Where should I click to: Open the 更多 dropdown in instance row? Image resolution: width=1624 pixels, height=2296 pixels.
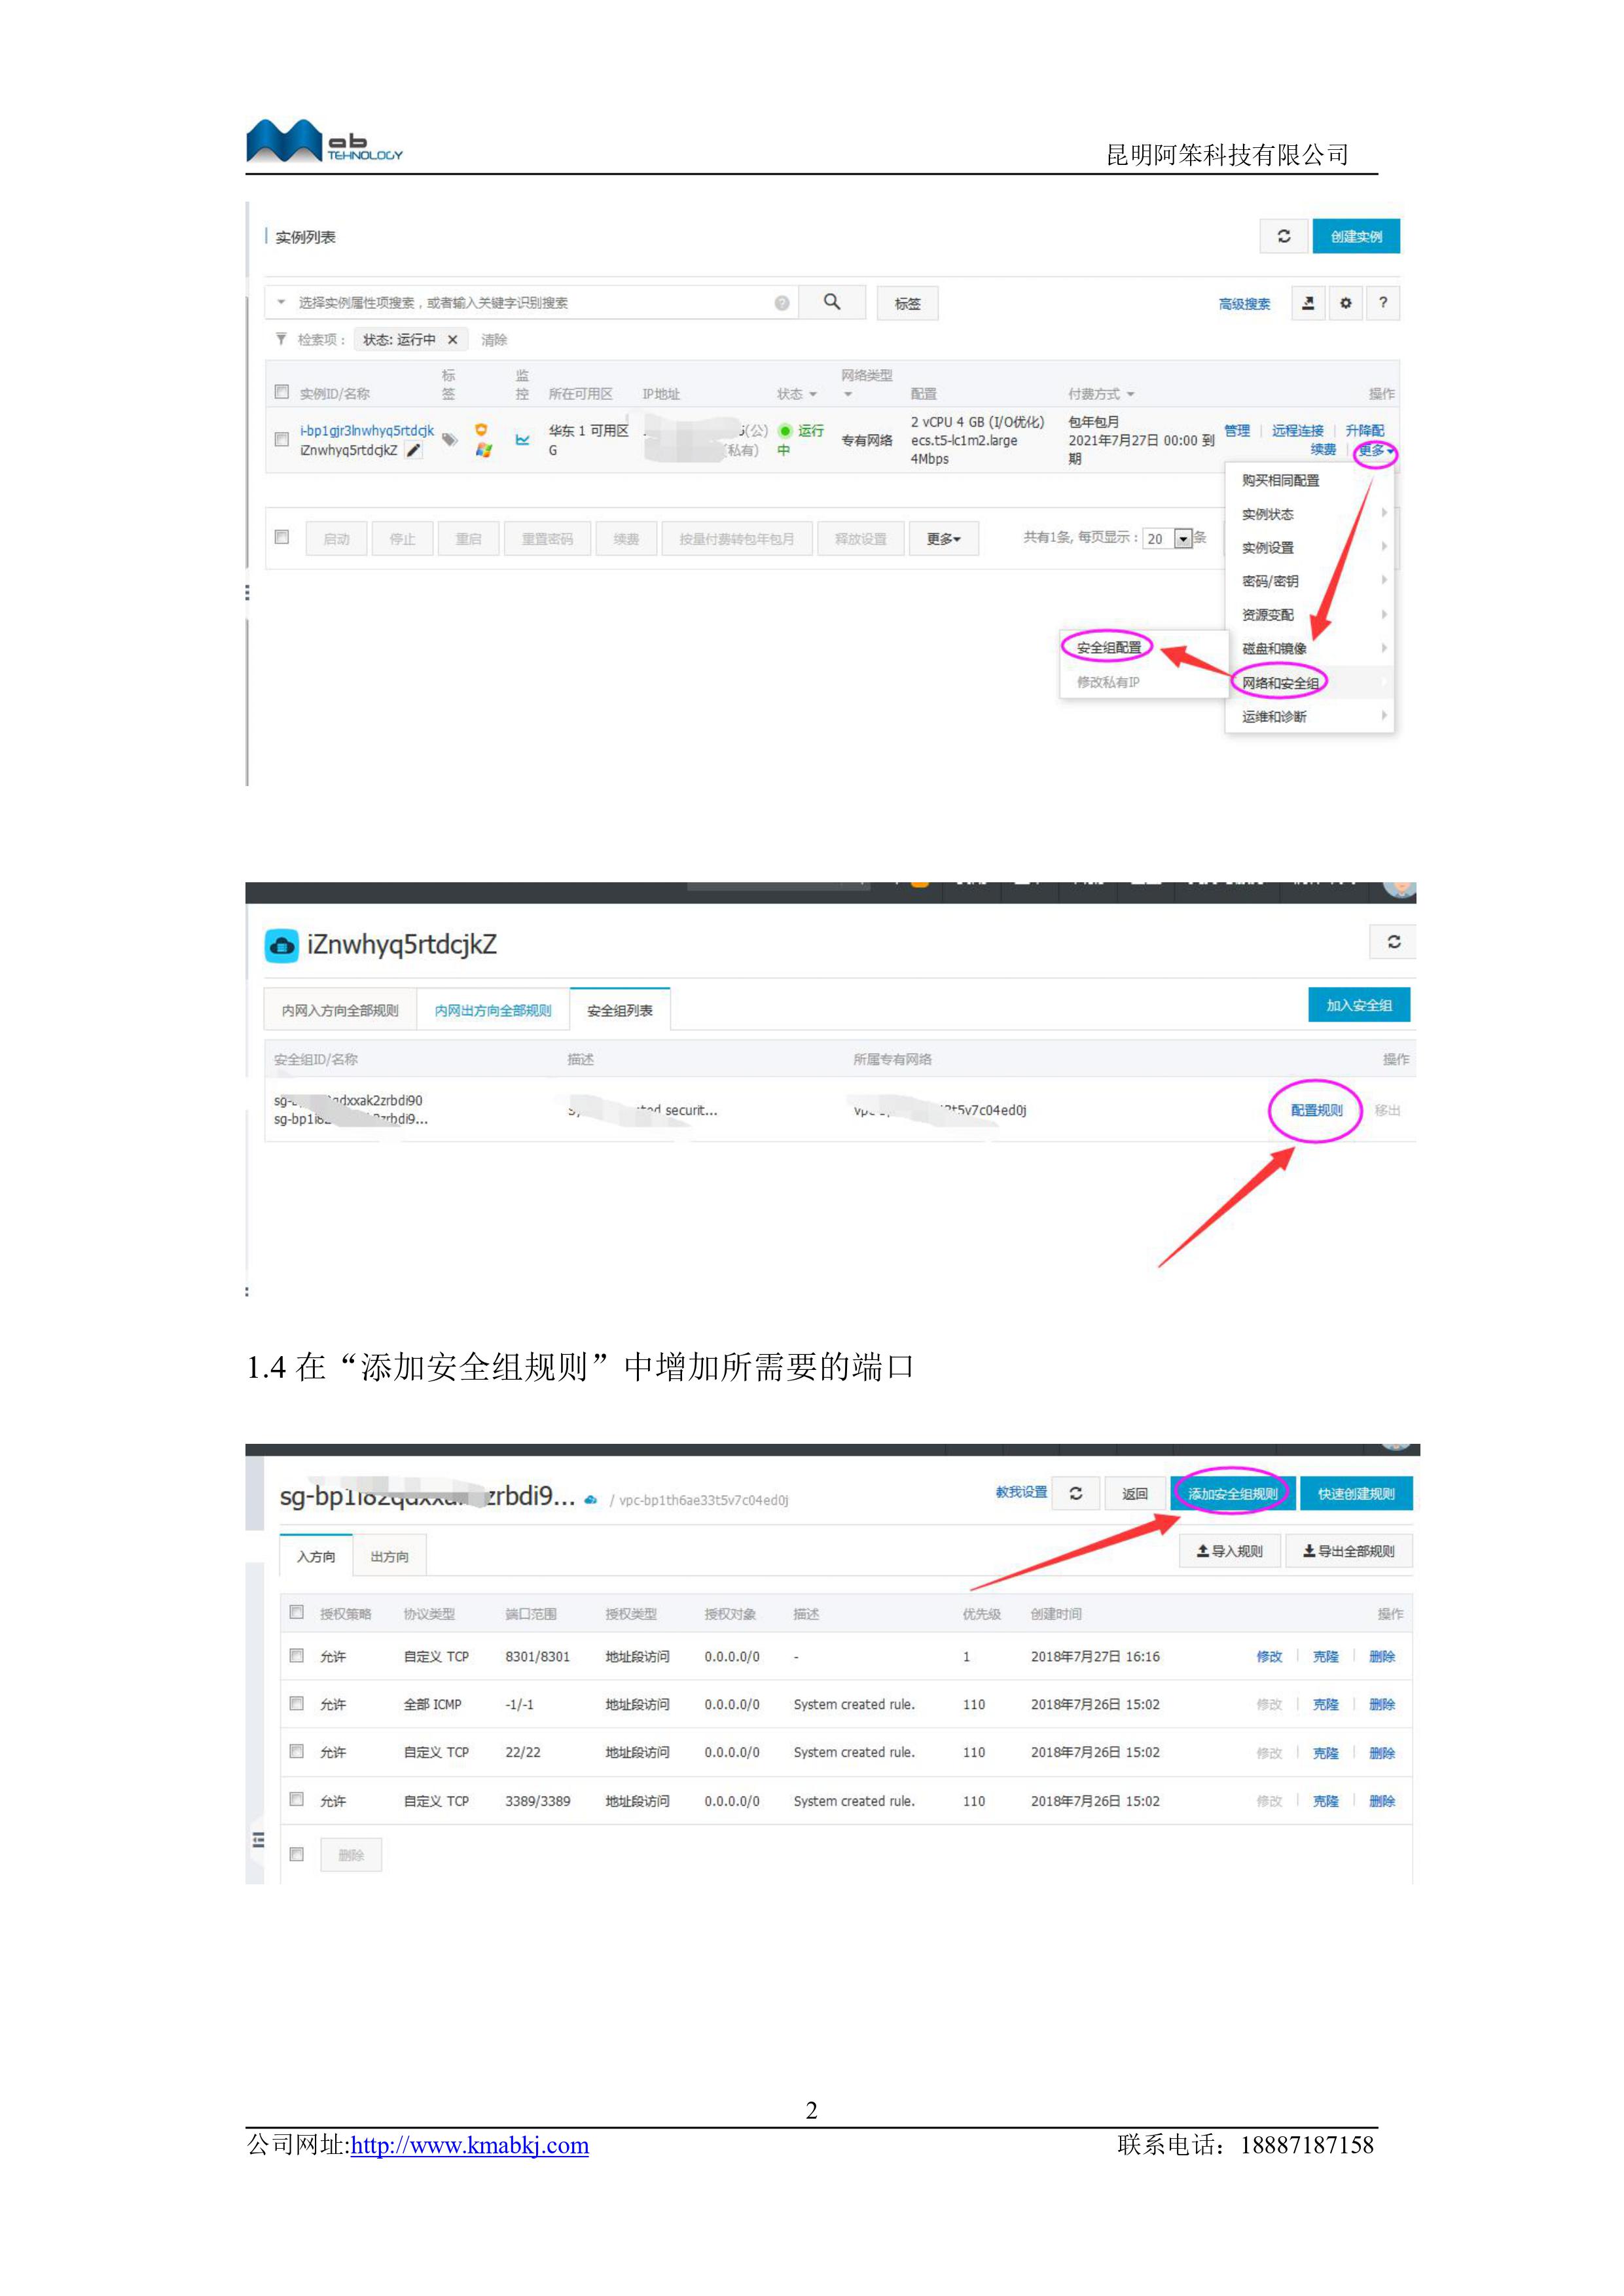1375,451
